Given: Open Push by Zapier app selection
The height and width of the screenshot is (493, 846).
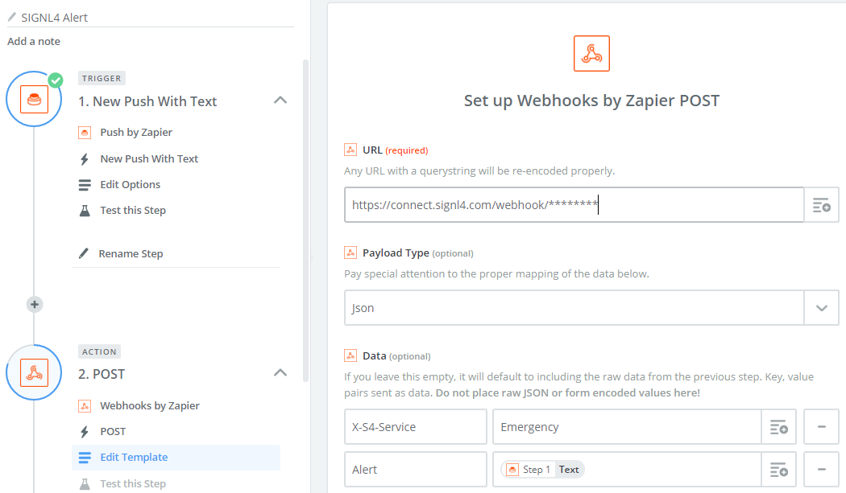Looking at the screenshot, I should coord(136,133).
